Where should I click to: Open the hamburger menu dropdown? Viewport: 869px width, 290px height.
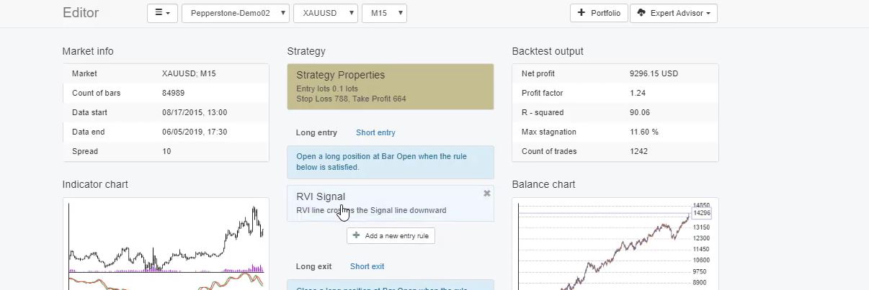click(x=162, y=13)
